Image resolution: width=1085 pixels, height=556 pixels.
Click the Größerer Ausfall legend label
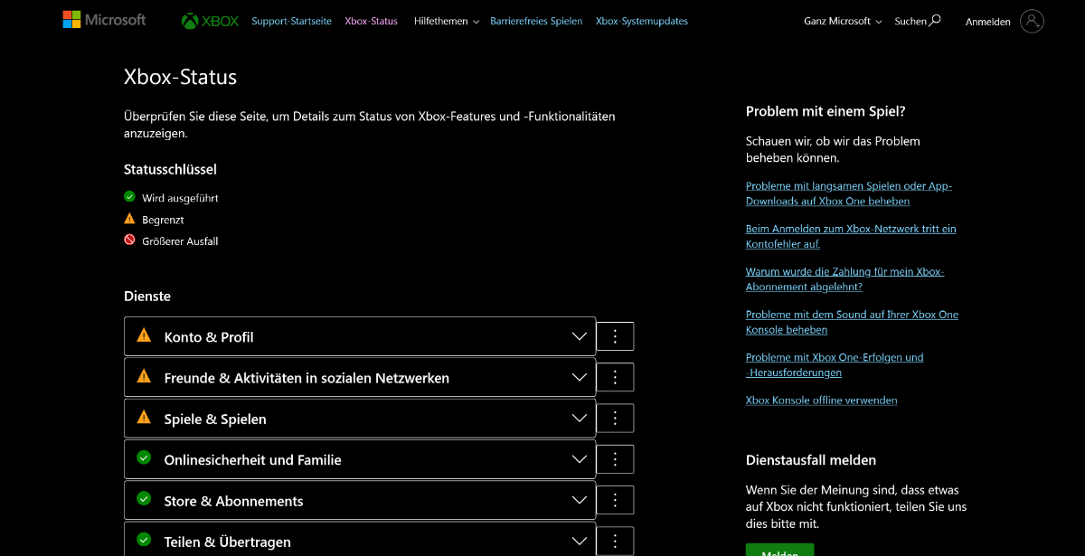(180, 241)
